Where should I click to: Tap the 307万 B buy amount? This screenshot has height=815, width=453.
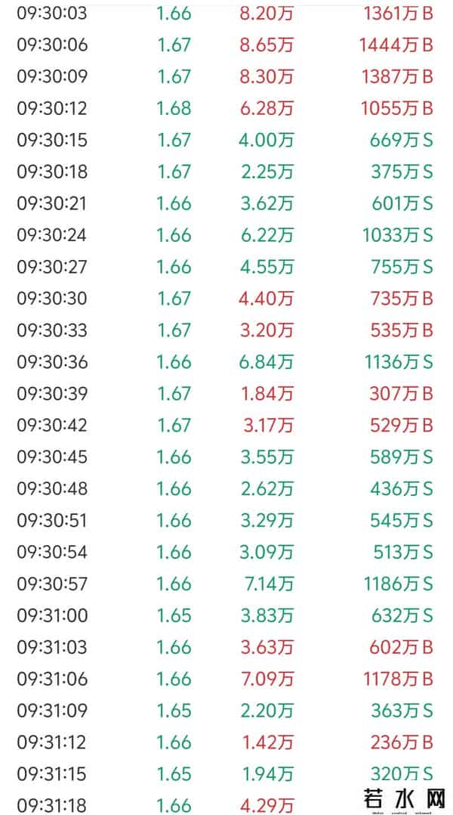[x=402, y=394]
